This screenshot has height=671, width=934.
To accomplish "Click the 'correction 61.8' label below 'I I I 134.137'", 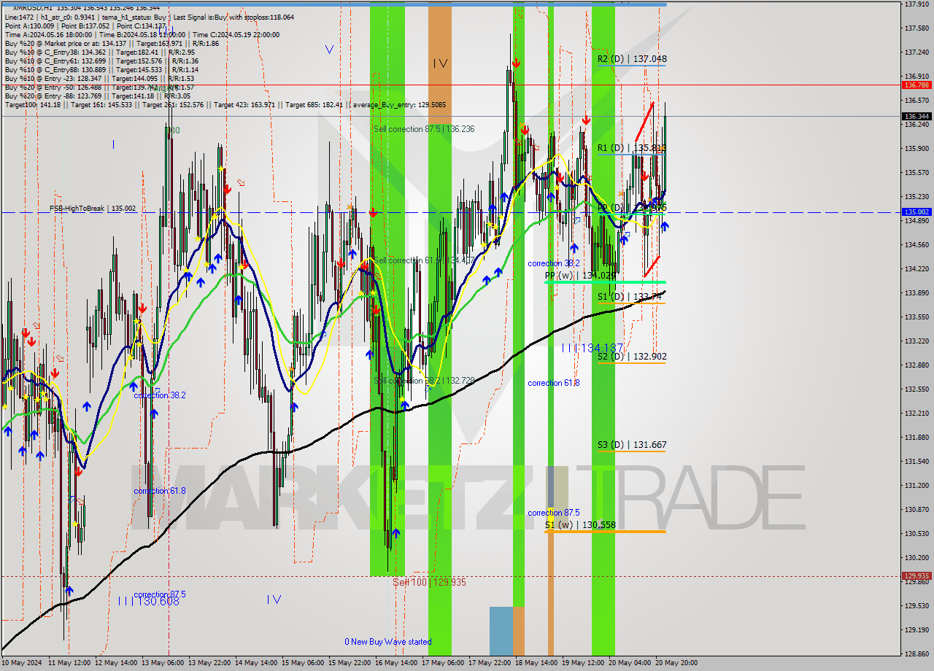I will click(x=554, y=383).
